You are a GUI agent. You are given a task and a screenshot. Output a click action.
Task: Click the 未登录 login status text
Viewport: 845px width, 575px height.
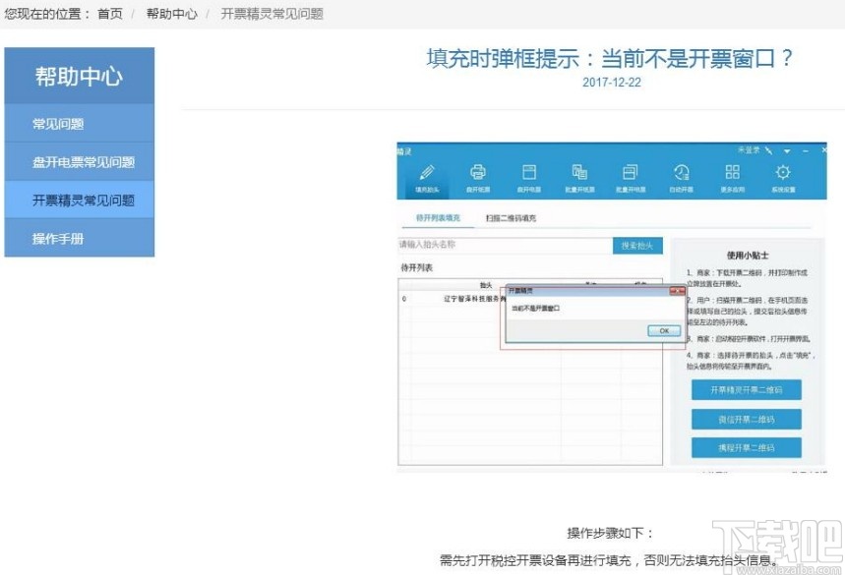pyautogui.click(x=749, y=150)
